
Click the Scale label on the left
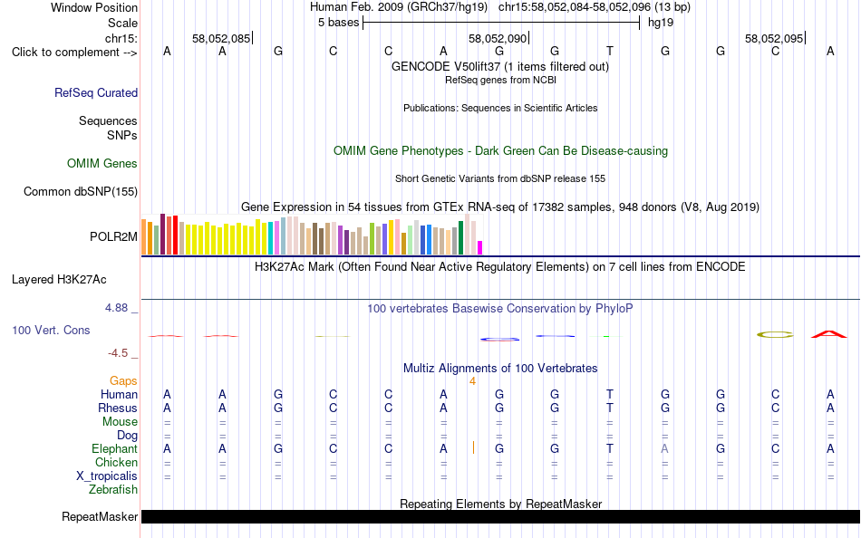pos(122,23)
